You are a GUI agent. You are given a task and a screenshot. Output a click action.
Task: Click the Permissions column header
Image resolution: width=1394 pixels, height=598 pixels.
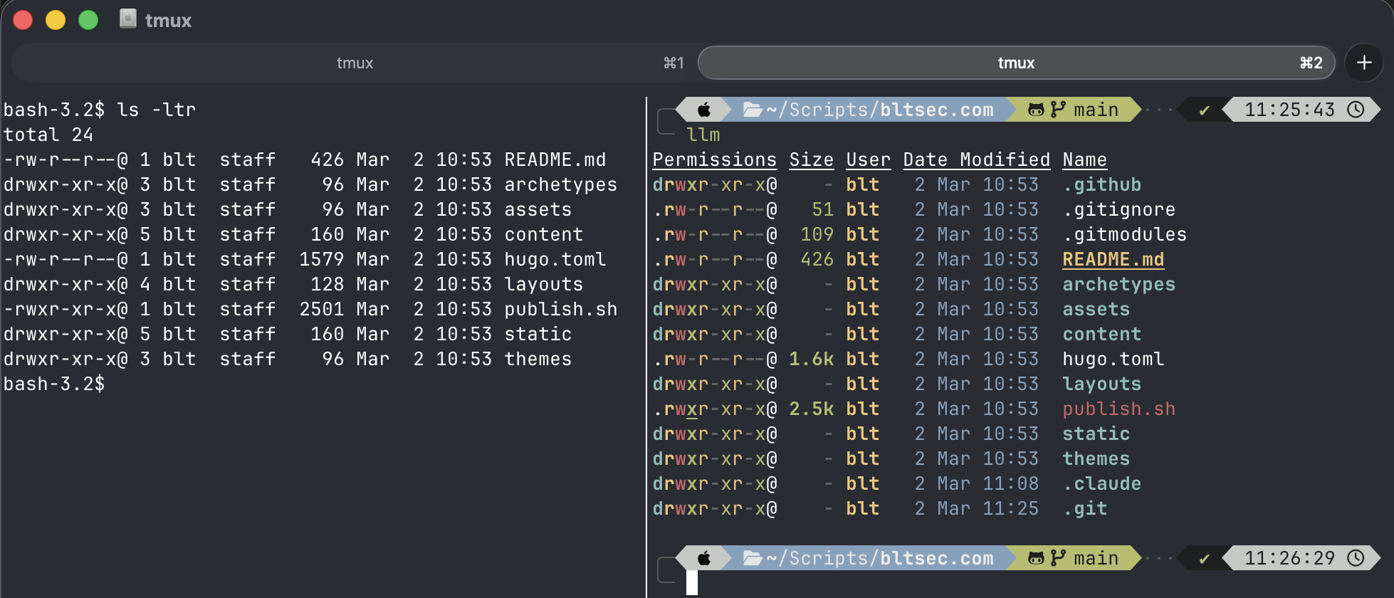(x=714, y=160)
